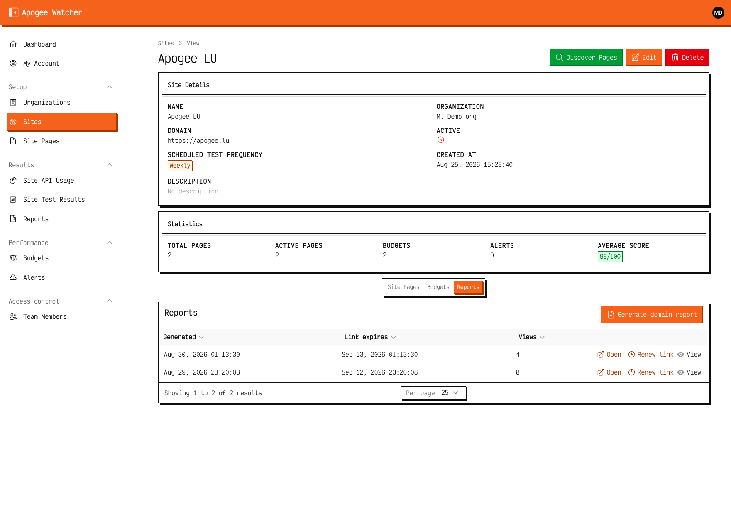The height and width of the screenshot is (519, 731).
Task: Switch to the Budgets tab
Action: [438, 287]
